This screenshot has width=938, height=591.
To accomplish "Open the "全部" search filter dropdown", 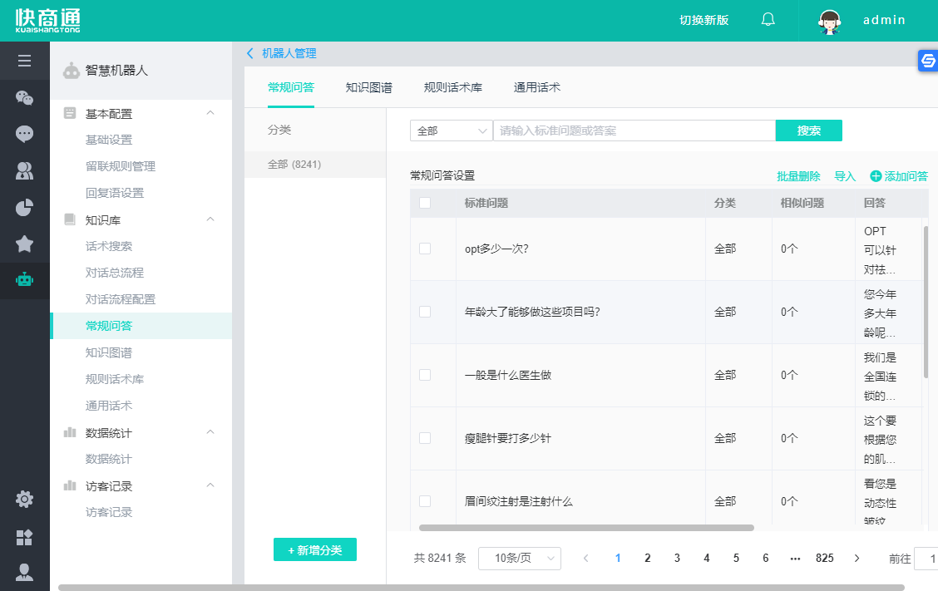I will (x=451, y=131).
